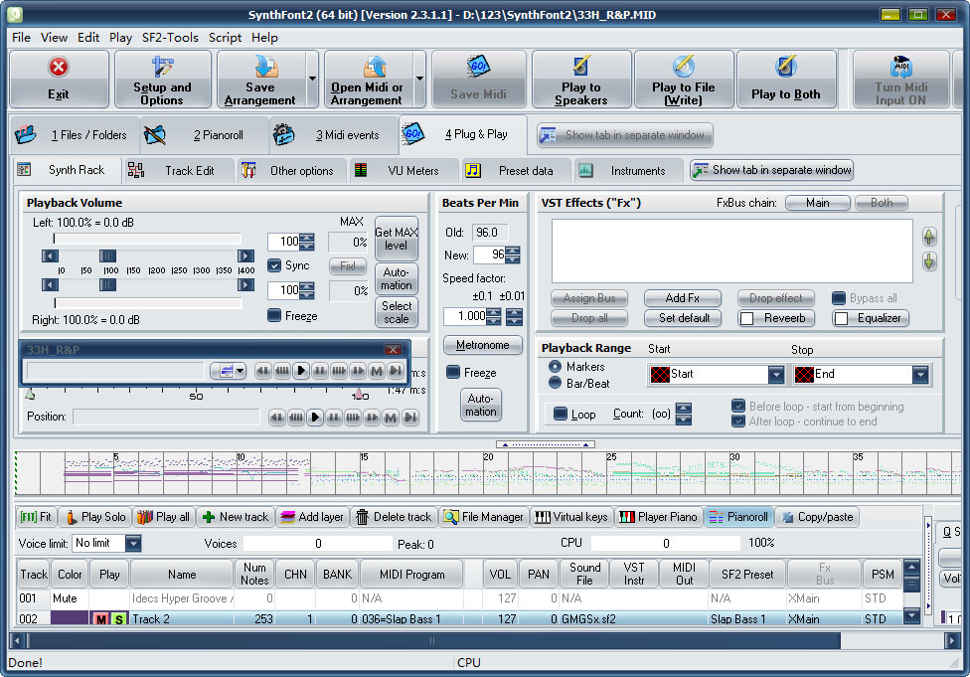Disable the Sync checkbox
Image resolution: width=970 pixels, height=677 pixels.
(x=275, y=265)
